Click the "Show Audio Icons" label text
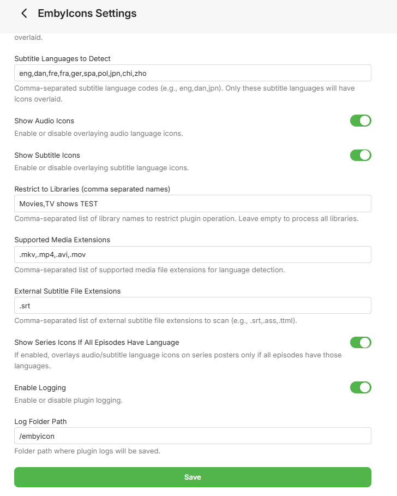This screenshot has width=397, height=496. (44, 121)
